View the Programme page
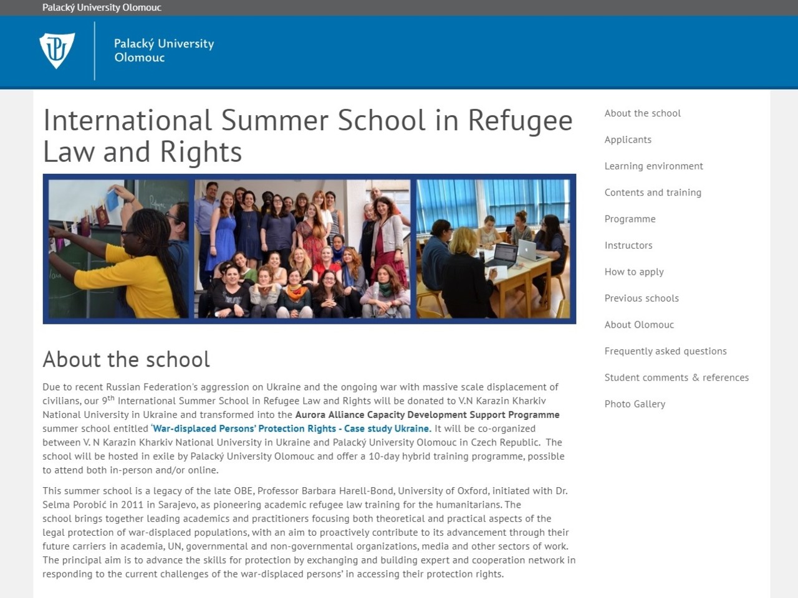This screenshot has width=798, height=598. click(630, 219)
